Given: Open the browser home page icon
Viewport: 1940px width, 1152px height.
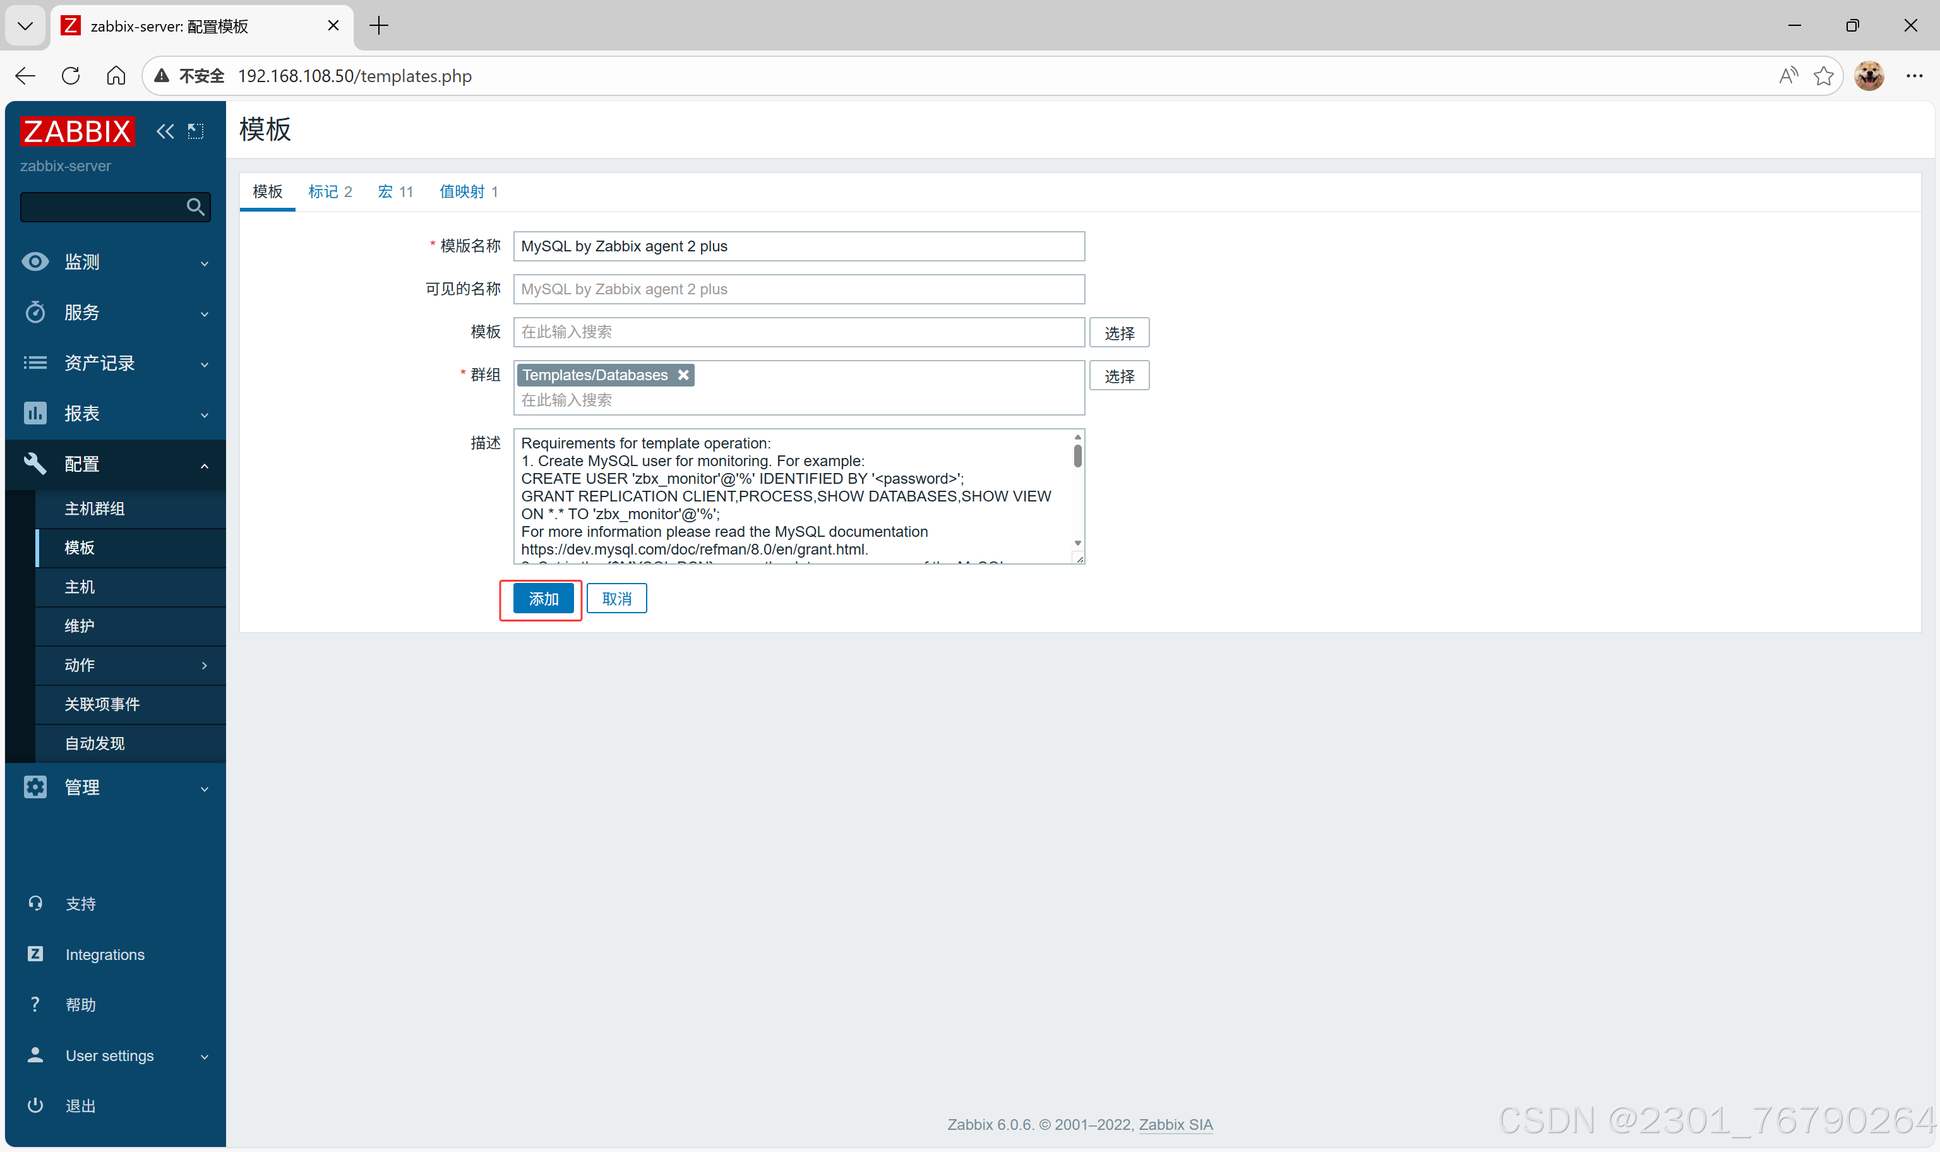Looking at the screenshot, I should (116, 76).
